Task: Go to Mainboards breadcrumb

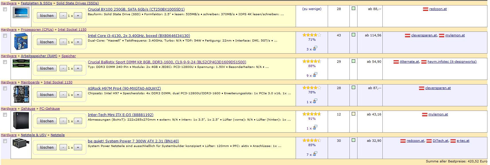Action: (30, 82)
